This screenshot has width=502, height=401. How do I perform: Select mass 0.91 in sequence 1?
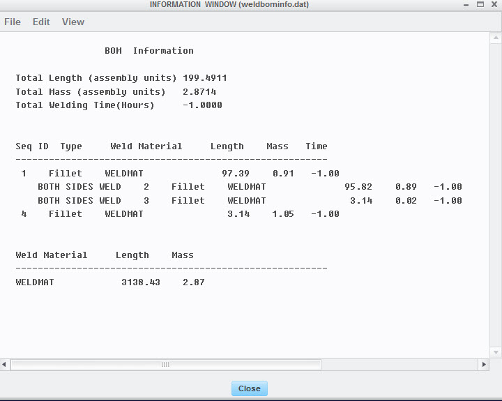[283, 173]
